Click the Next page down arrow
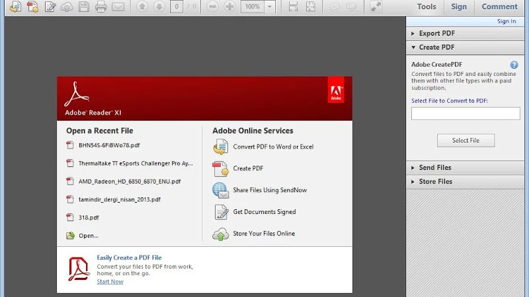 pos(159,7)
